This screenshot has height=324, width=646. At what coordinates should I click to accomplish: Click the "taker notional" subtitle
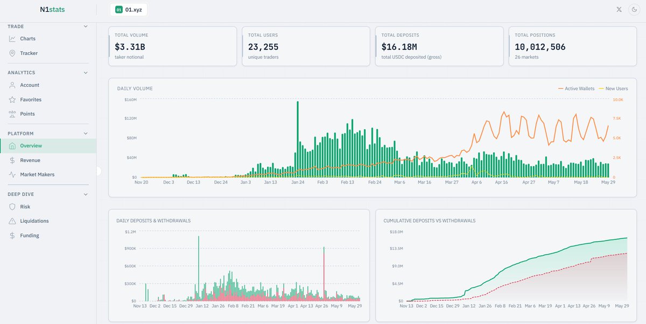pos(129,57)
